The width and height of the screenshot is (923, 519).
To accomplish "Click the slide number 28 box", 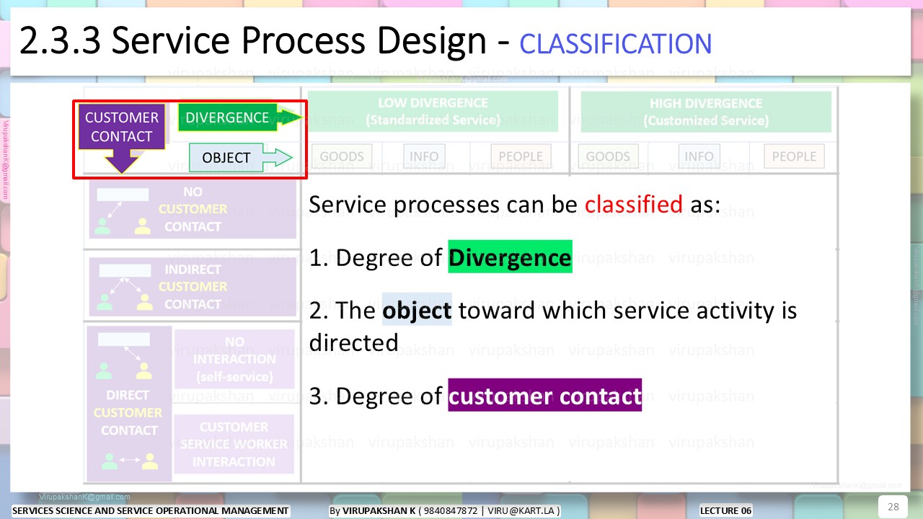I will click(893, 507).
